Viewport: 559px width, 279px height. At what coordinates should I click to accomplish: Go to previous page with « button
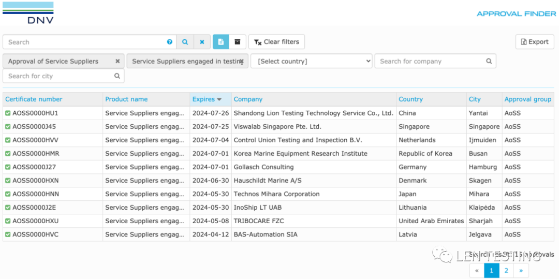click(477, 271)
